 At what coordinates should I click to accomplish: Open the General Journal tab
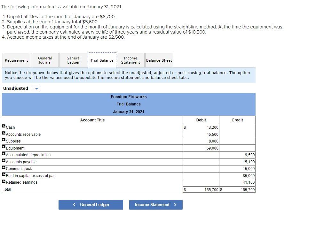coord(45,60)
